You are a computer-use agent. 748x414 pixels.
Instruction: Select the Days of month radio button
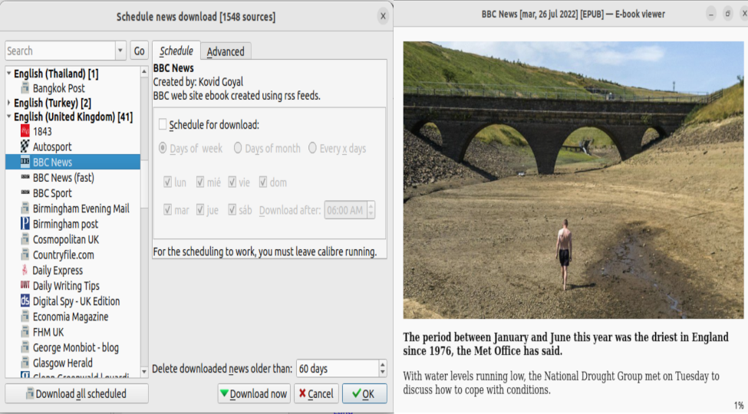point(238,148)
